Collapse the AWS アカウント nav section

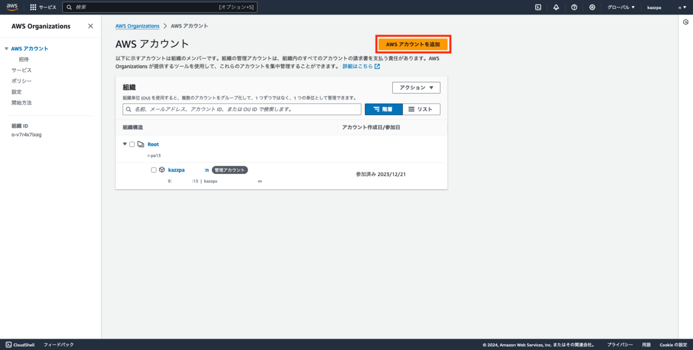(x=6, y=49)
